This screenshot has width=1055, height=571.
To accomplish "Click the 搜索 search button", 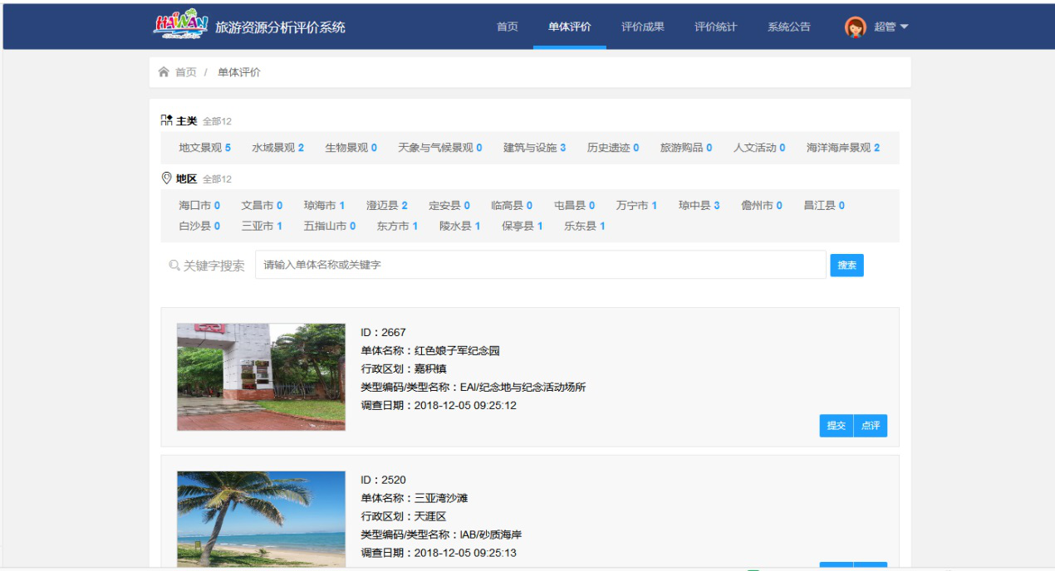I will (846, 265).
